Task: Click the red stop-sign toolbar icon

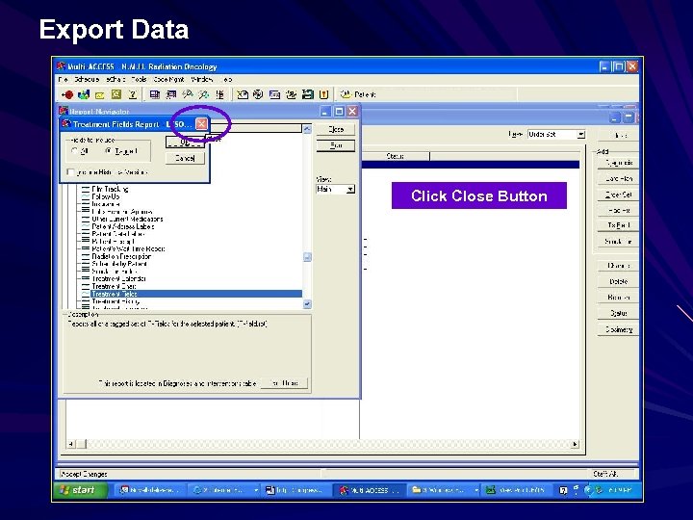Action: (x=67, y=94)
